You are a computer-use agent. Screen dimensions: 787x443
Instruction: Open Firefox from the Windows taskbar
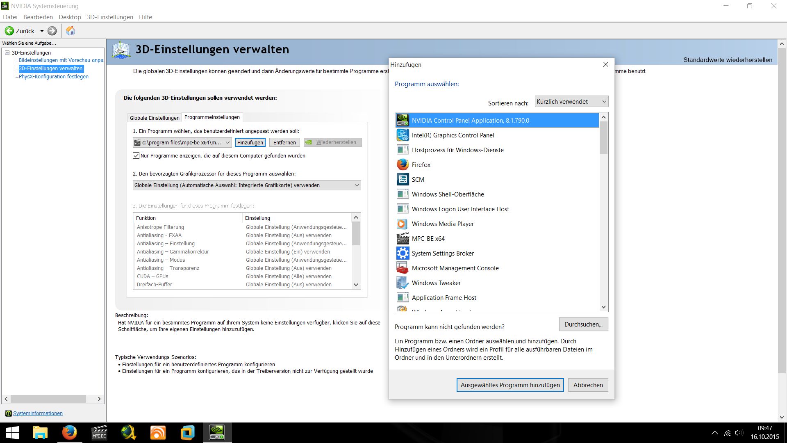pyautogui.click(x=69, y=432)
